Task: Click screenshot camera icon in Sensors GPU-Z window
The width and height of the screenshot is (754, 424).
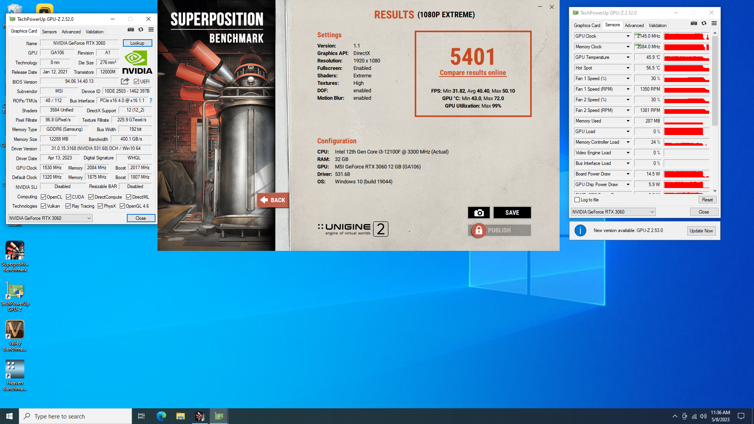Action: 694,24
